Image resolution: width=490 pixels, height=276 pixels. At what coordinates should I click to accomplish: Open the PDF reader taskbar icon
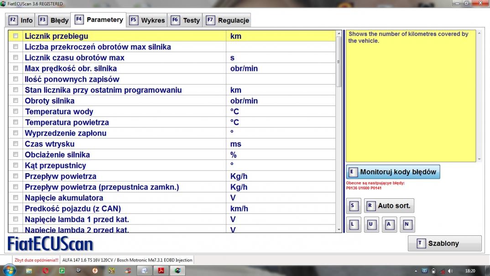(161, 271)
